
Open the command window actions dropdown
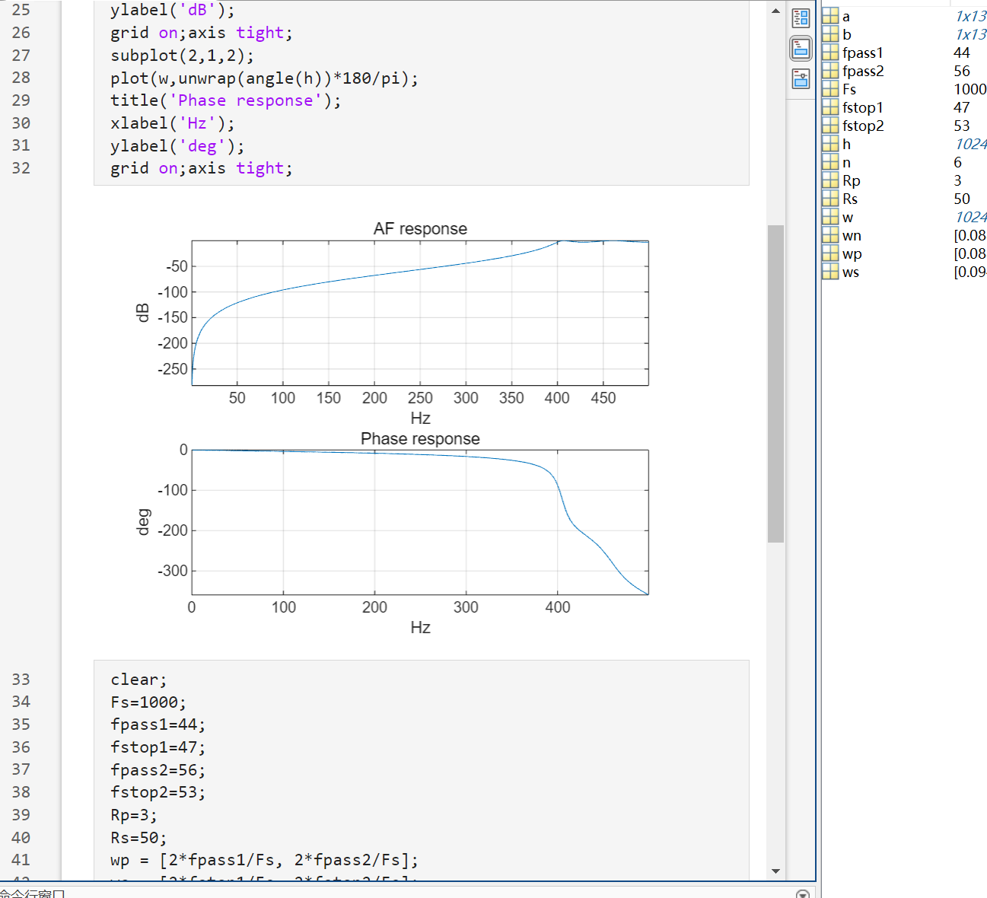point(802,893)
